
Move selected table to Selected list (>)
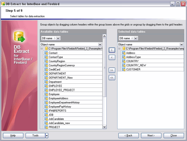click(112, 50)
